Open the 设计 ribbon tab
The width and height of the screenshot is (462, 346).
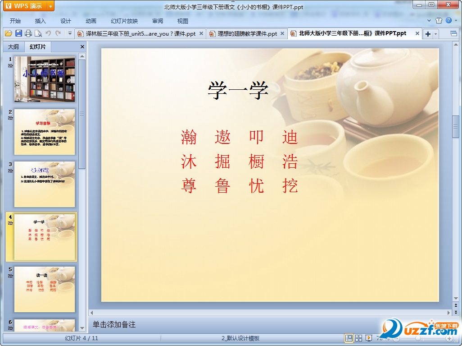(66, 21)
